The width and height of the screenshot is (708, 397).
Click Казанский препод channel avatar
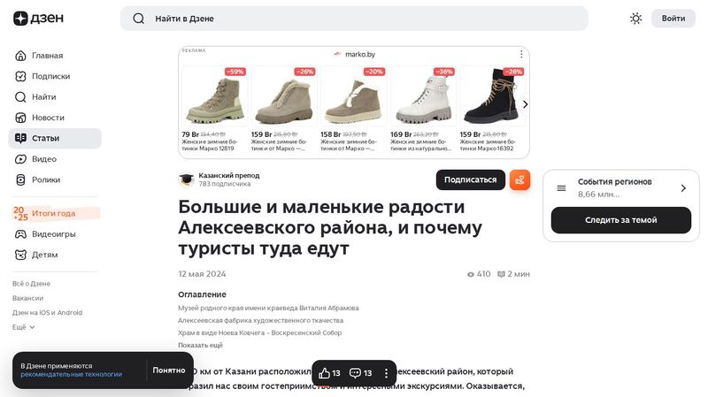(186, 179)
